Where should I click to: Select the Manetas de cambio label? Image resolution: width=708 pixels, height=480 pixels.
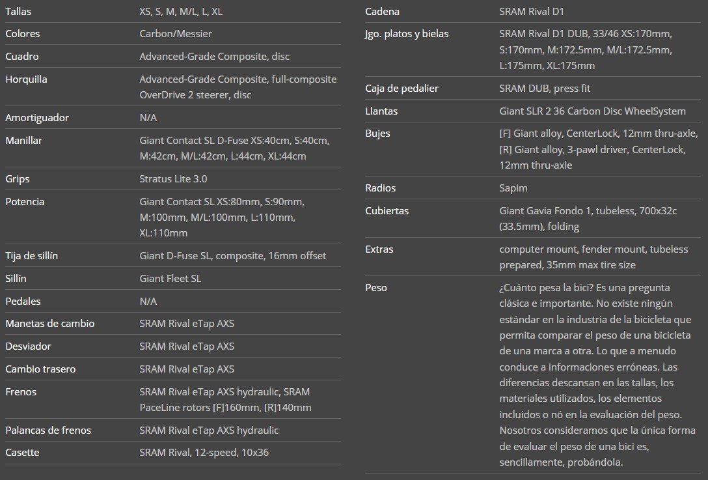[50, 324]
